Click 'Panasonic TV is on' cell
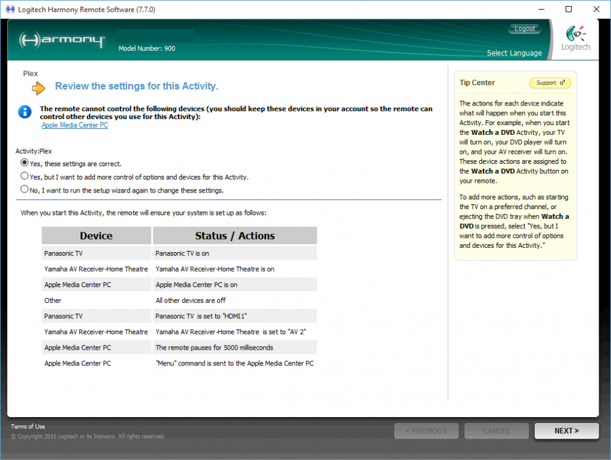 point(235,253)
